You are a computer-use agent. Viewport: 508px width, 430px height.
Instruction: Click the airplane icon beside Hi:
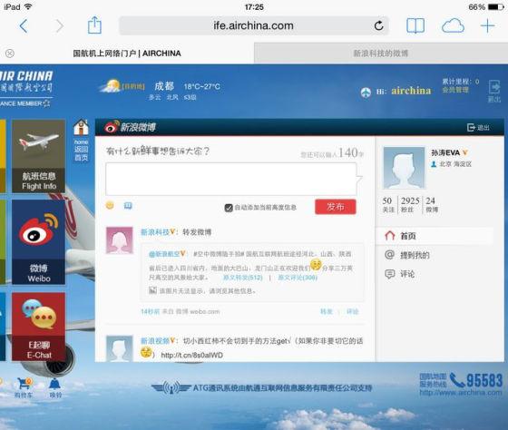pos(366,92)
